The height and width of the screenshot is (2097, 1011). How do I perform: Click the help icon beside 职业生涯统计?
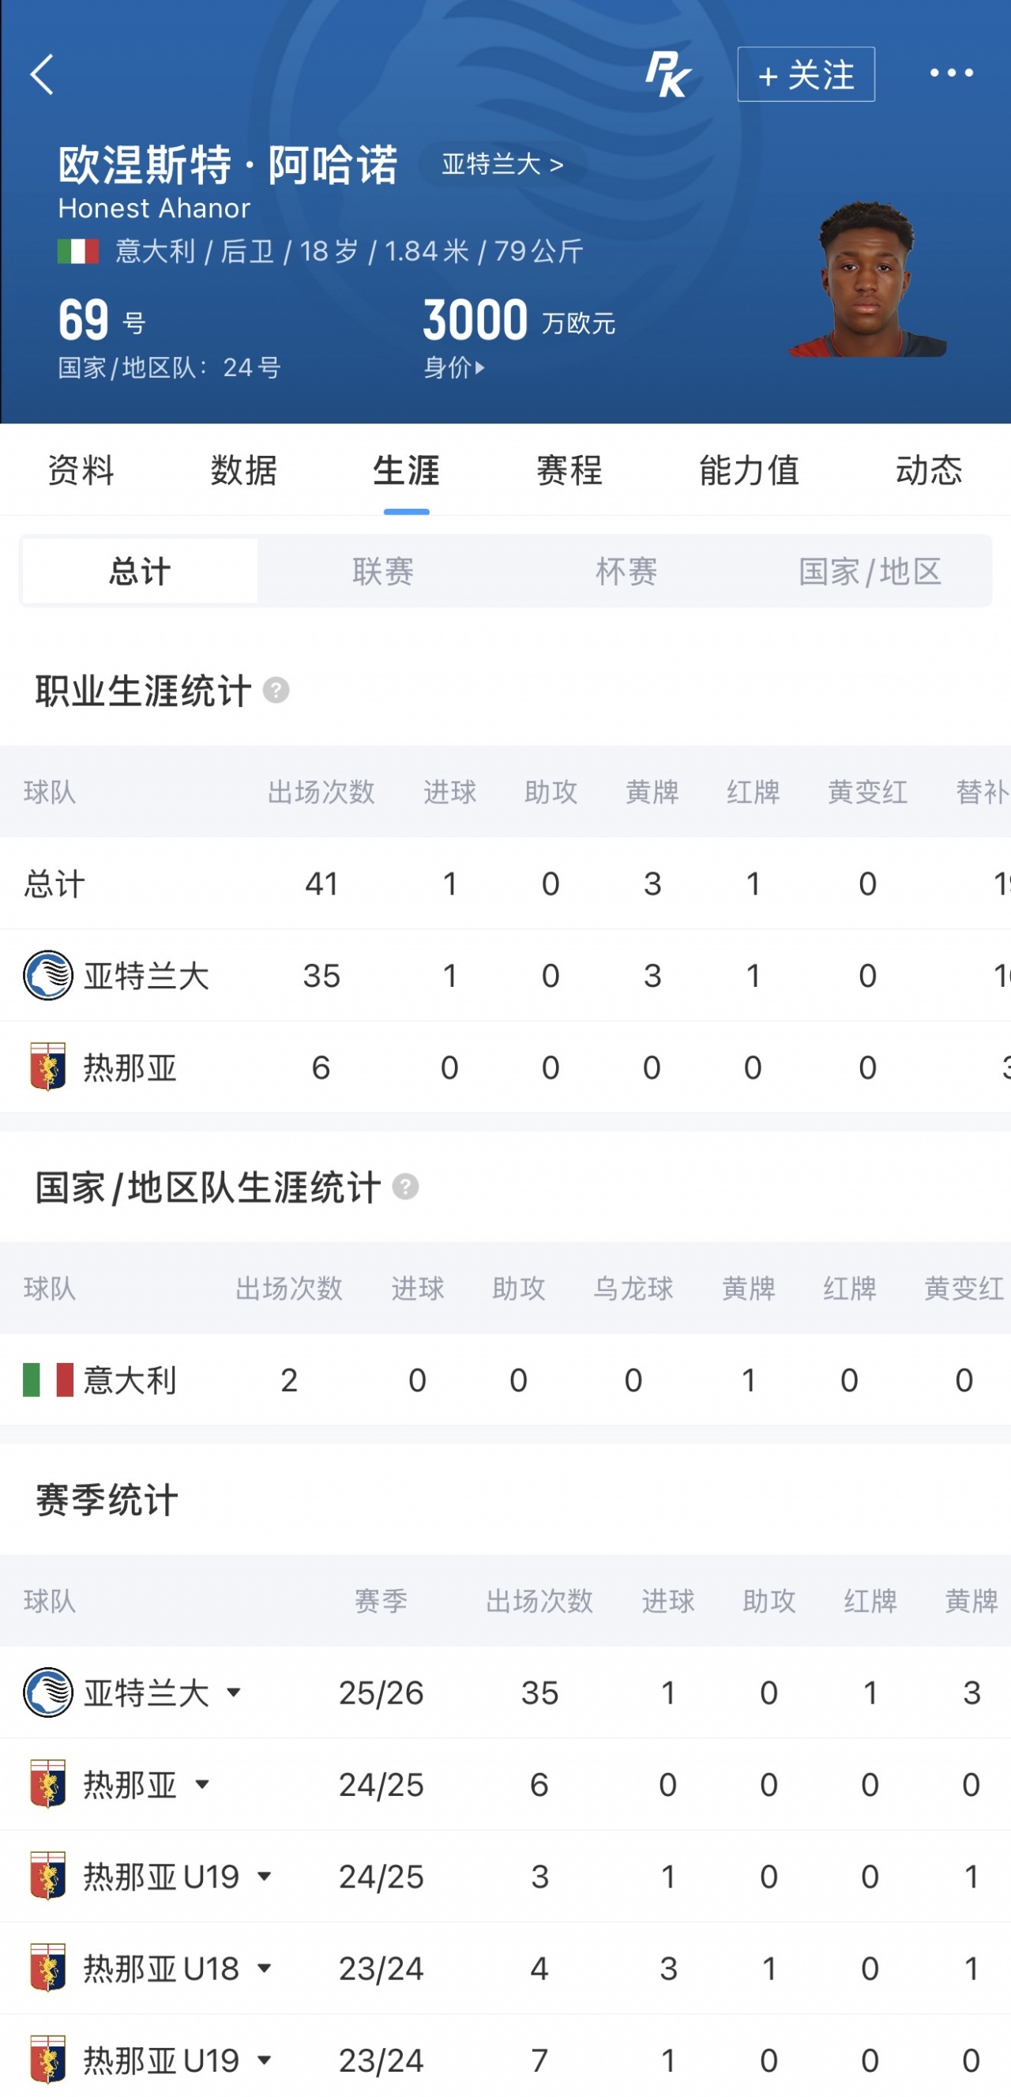click(x=276, y=691)
